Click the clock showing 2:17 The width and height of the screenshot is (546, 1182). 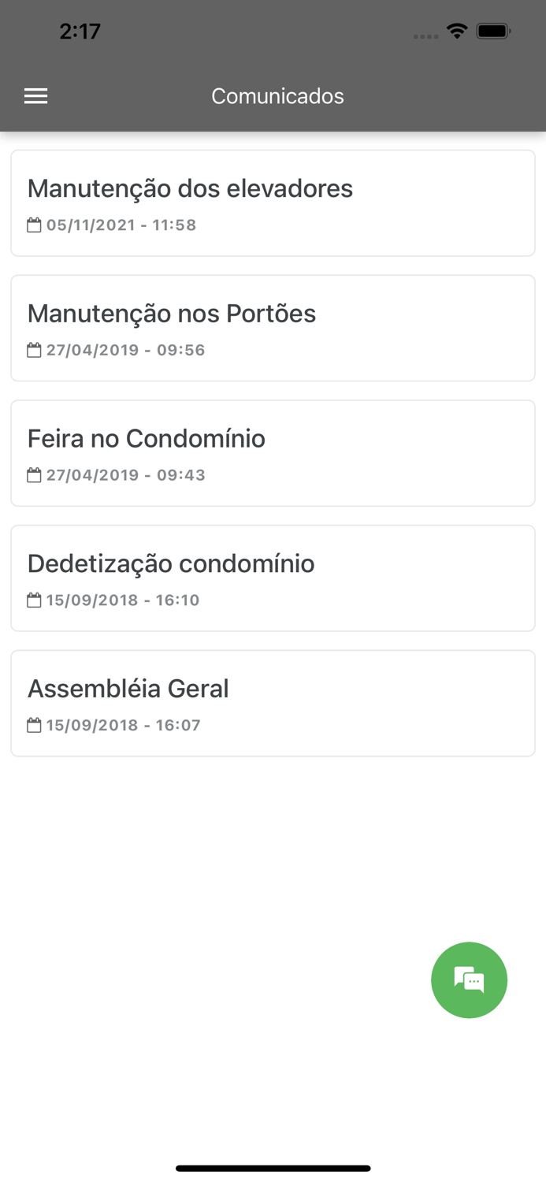click(80, 32)
